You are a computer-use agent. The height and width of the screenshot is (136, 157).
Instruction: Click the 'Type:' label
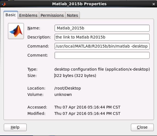[x=32, y=69]
